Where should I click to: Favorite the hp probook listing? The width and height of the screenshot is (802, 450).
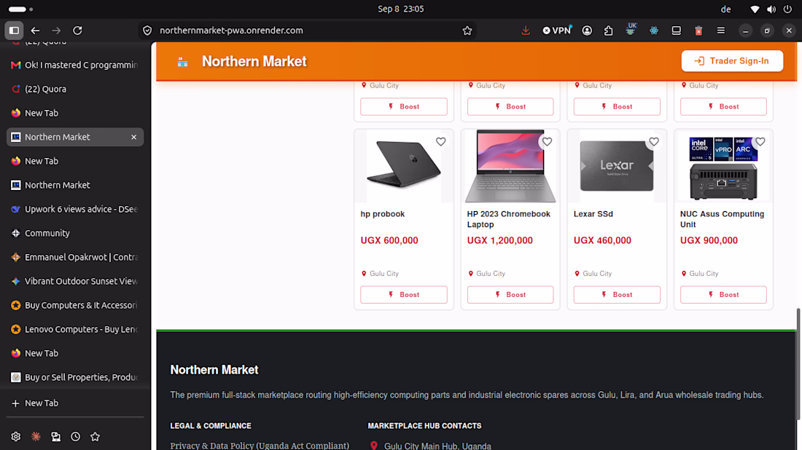click(440, 141)
